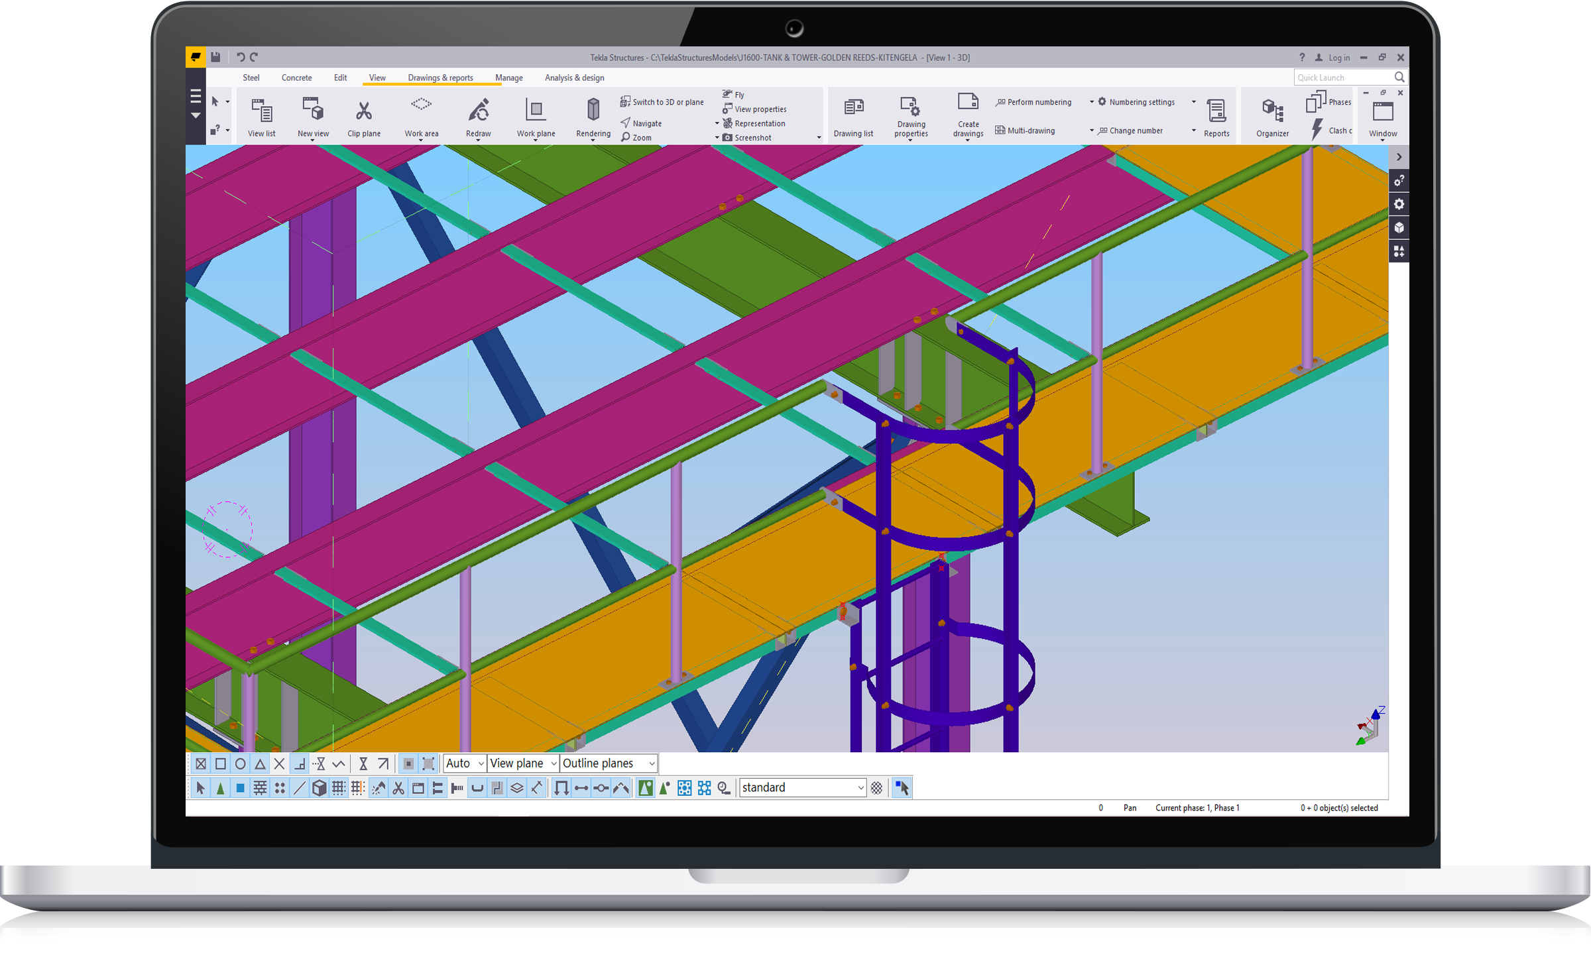Click into the Quick Launch search field
The image size is (1591, 957).
(1342, 78)
